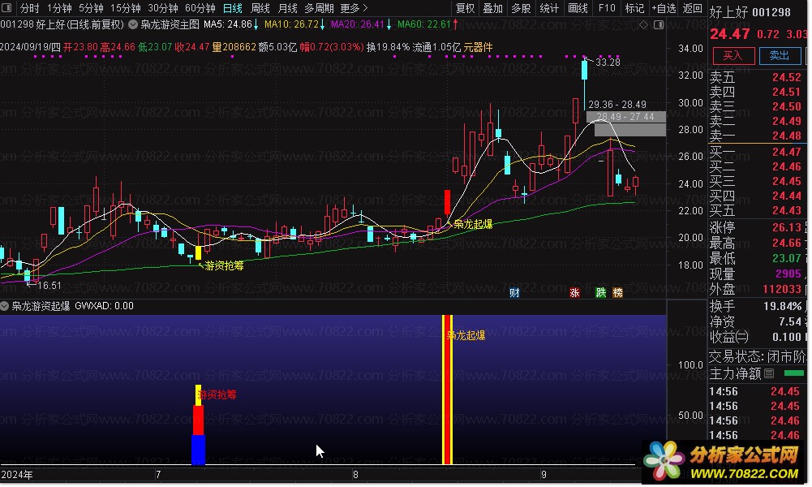This screenshot has width=812, height=487.
Task: Click the 跌 event marker icon
Action: pos(601,293)
